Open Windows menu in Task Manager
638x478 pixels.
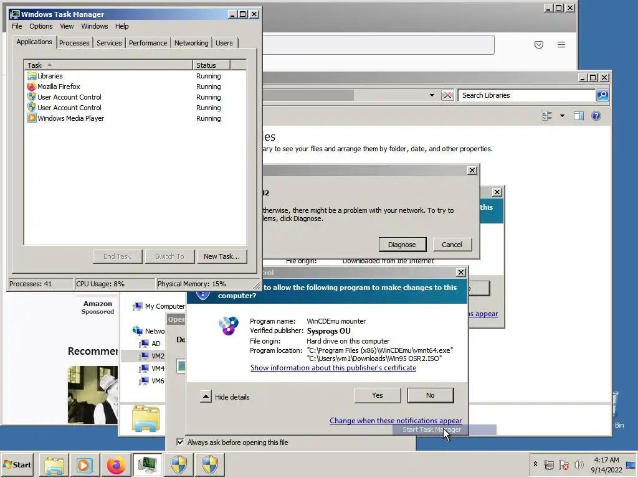(95, 26)
